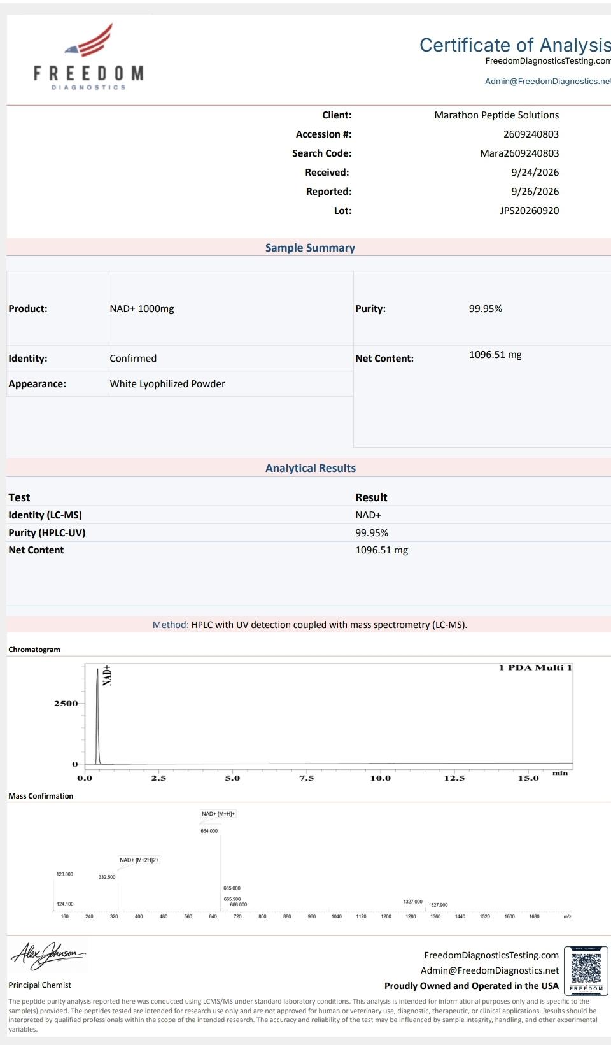Viewport: 611px width, 1045px height.
Task: Click appearance value White Lyophilized Powder
Action: 167,384
